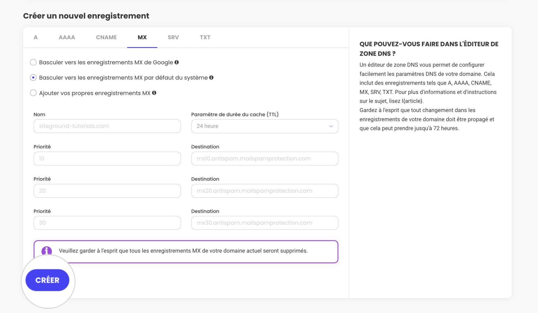Select system default MX records radio button
The height and width of the screenshot is (313, 538).
(33, 77)
